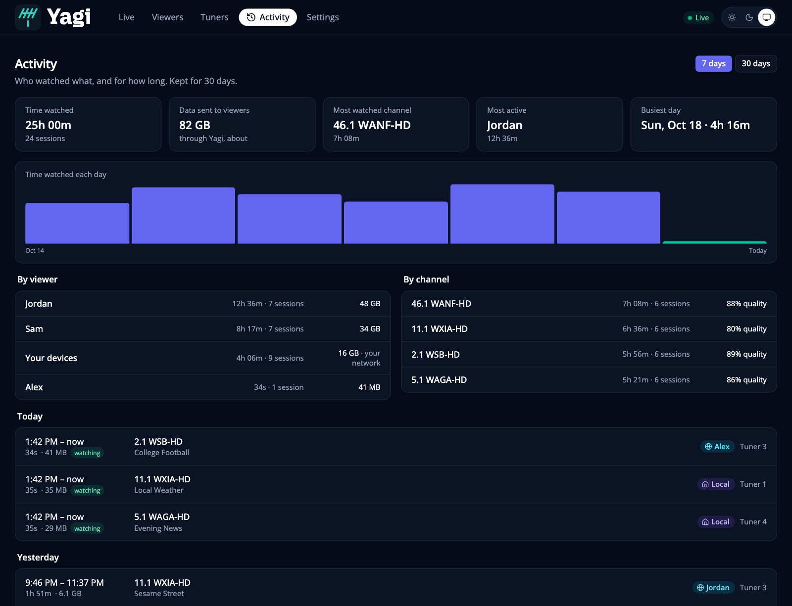Select system theme monitor icon
Screen dimensions: 792x606
[767, 17]
